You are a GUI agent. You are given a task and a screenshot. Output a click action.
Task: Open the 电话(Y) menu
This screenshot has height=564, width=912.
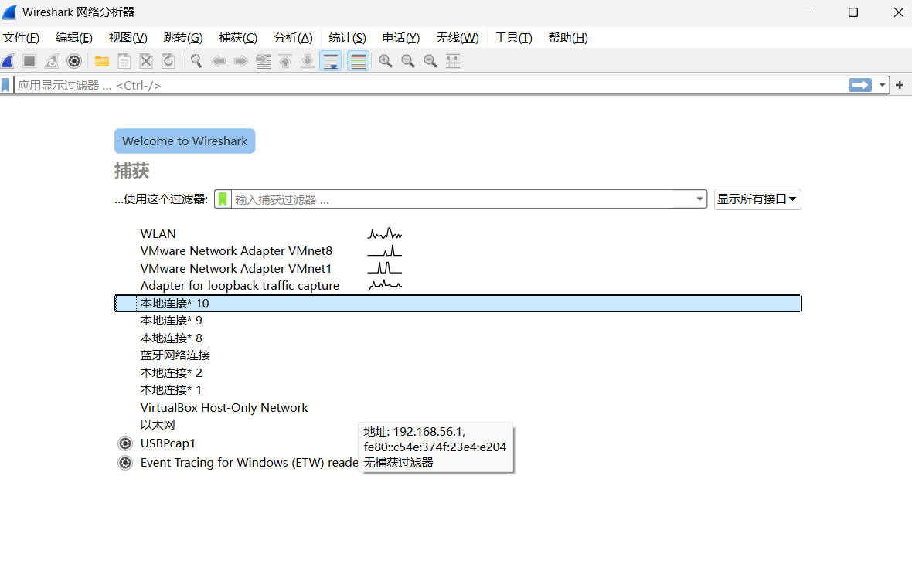pos(401,38)
